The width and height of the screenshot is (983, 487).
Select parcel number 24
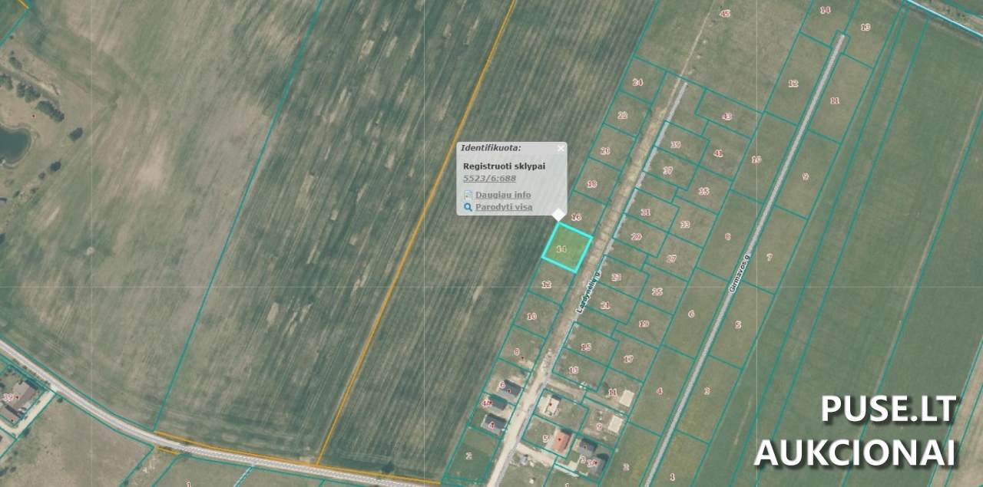[x=637, y=82]
